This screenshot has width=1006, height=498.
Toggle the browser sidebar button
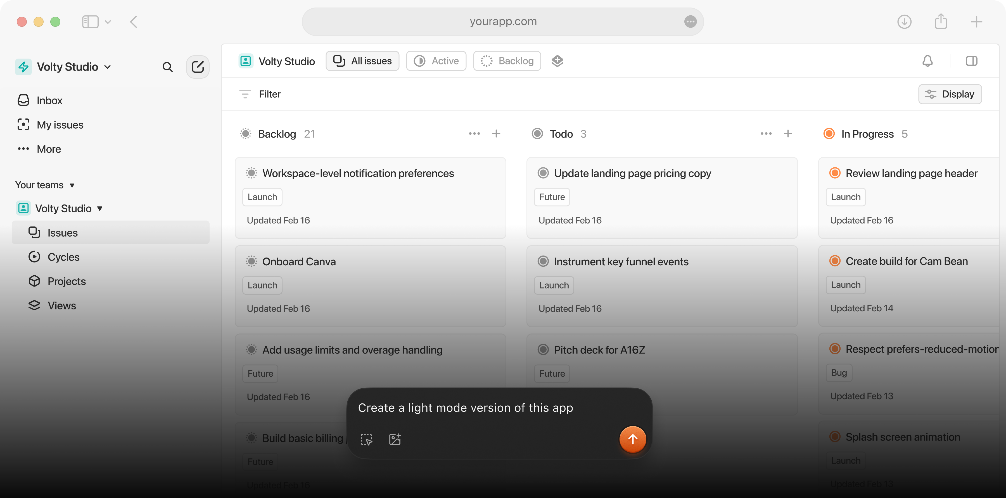(90, 22)
